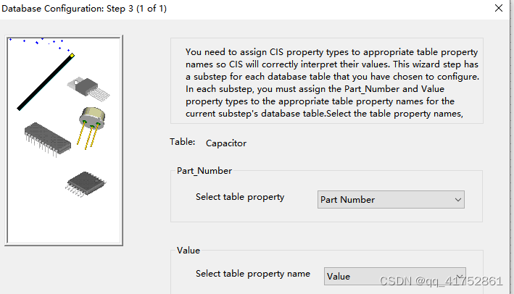Screen dimensions: 514x294
Task: Click the yellow tip of the wand
Action: (x=72, y=55)
